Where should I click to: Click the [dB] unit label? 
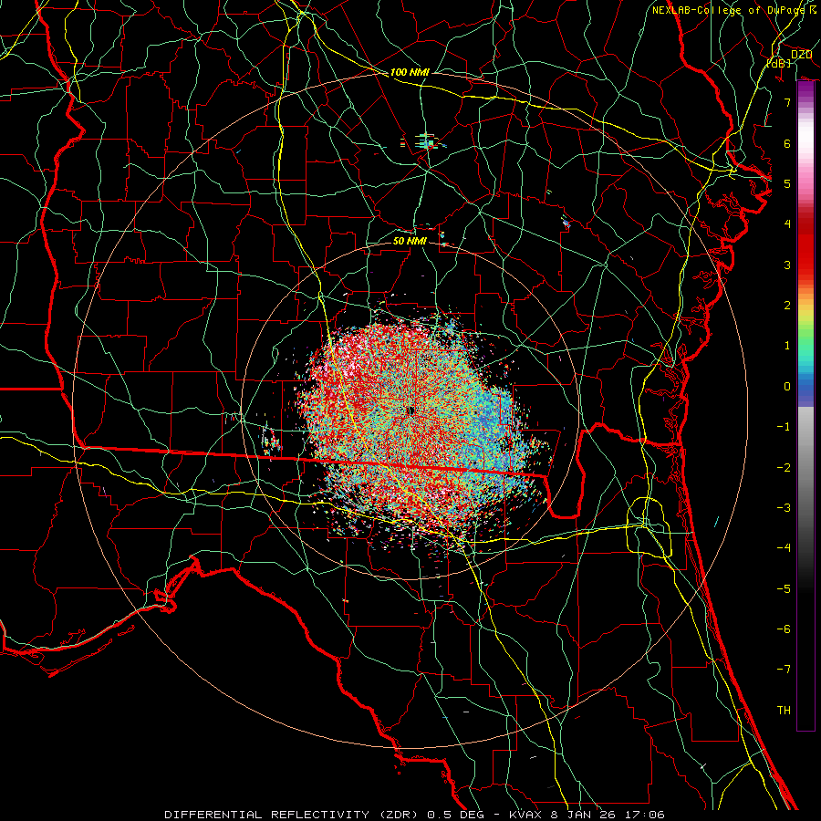click(779, 63)
